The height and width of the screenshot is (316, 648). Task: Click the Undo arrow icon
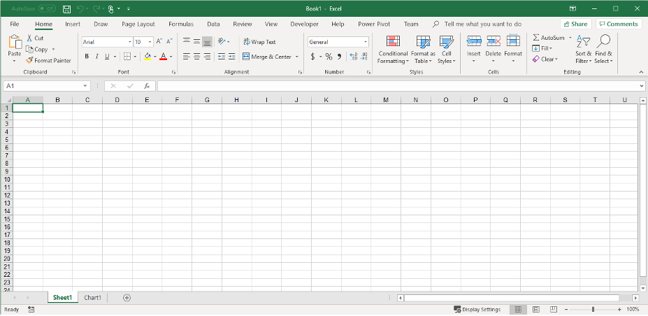[x=80, y=8]
